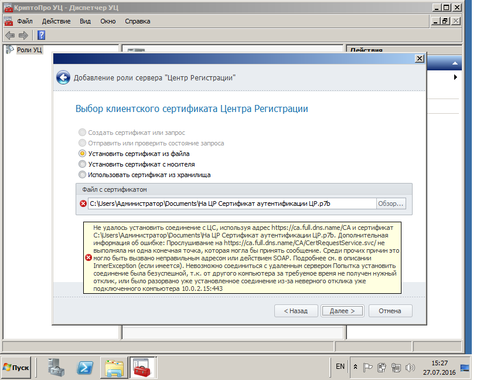Image resolution: width=480 pixels, height=380 pixels.
Task: Open Windows Explorer from taskbar
Action: 114,368
